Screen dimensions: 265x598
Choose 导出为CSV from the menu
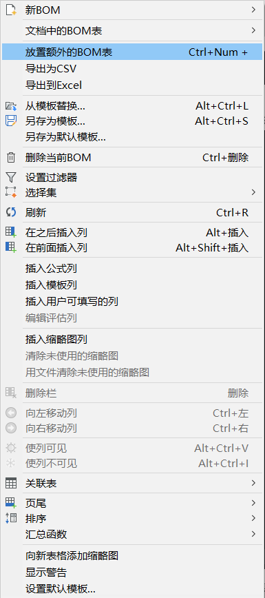click(x=132, y=69)
